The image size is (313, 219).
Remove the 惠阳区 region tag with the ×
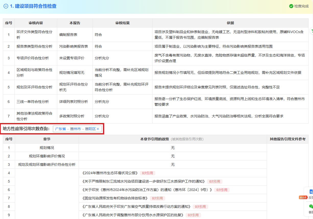[x=98, y=129]
